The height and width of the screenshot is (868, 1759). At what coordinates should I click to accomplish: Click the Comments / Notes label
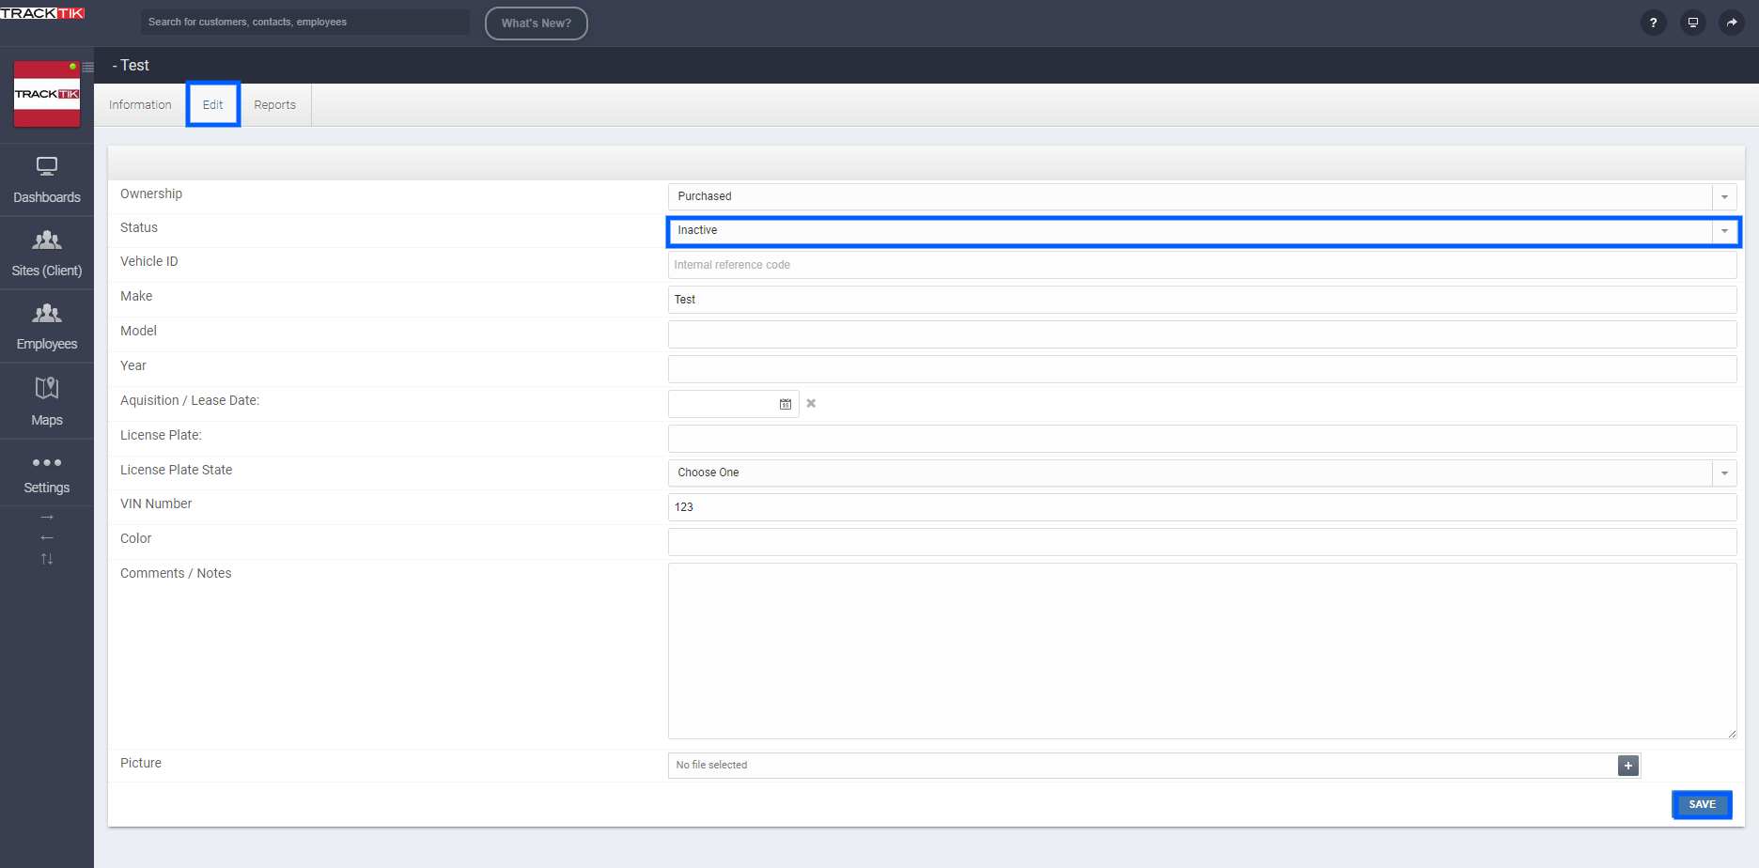click(176, 573)
